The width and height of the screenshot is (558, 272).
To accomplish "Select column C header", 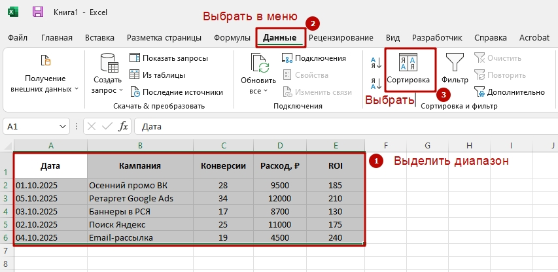I will (x=224, y=145).
